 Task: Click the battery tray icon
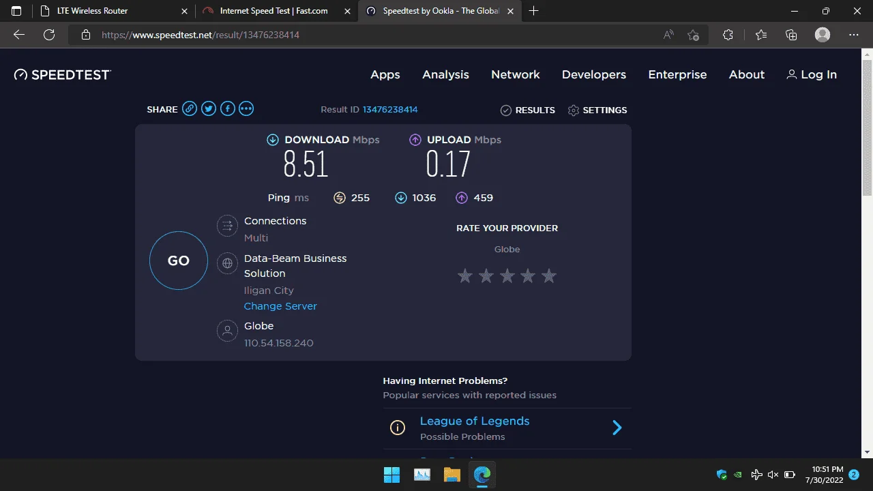[x=790, y=475]
